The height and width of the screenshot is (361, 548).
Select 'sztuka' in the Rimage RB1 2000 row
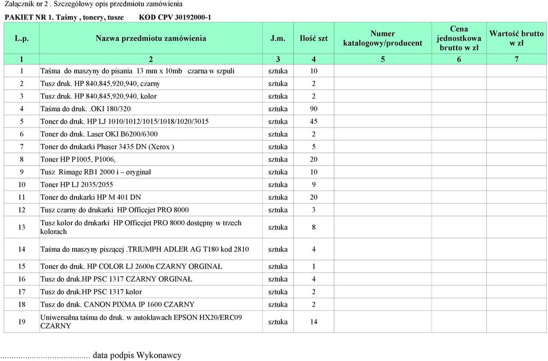278,172
